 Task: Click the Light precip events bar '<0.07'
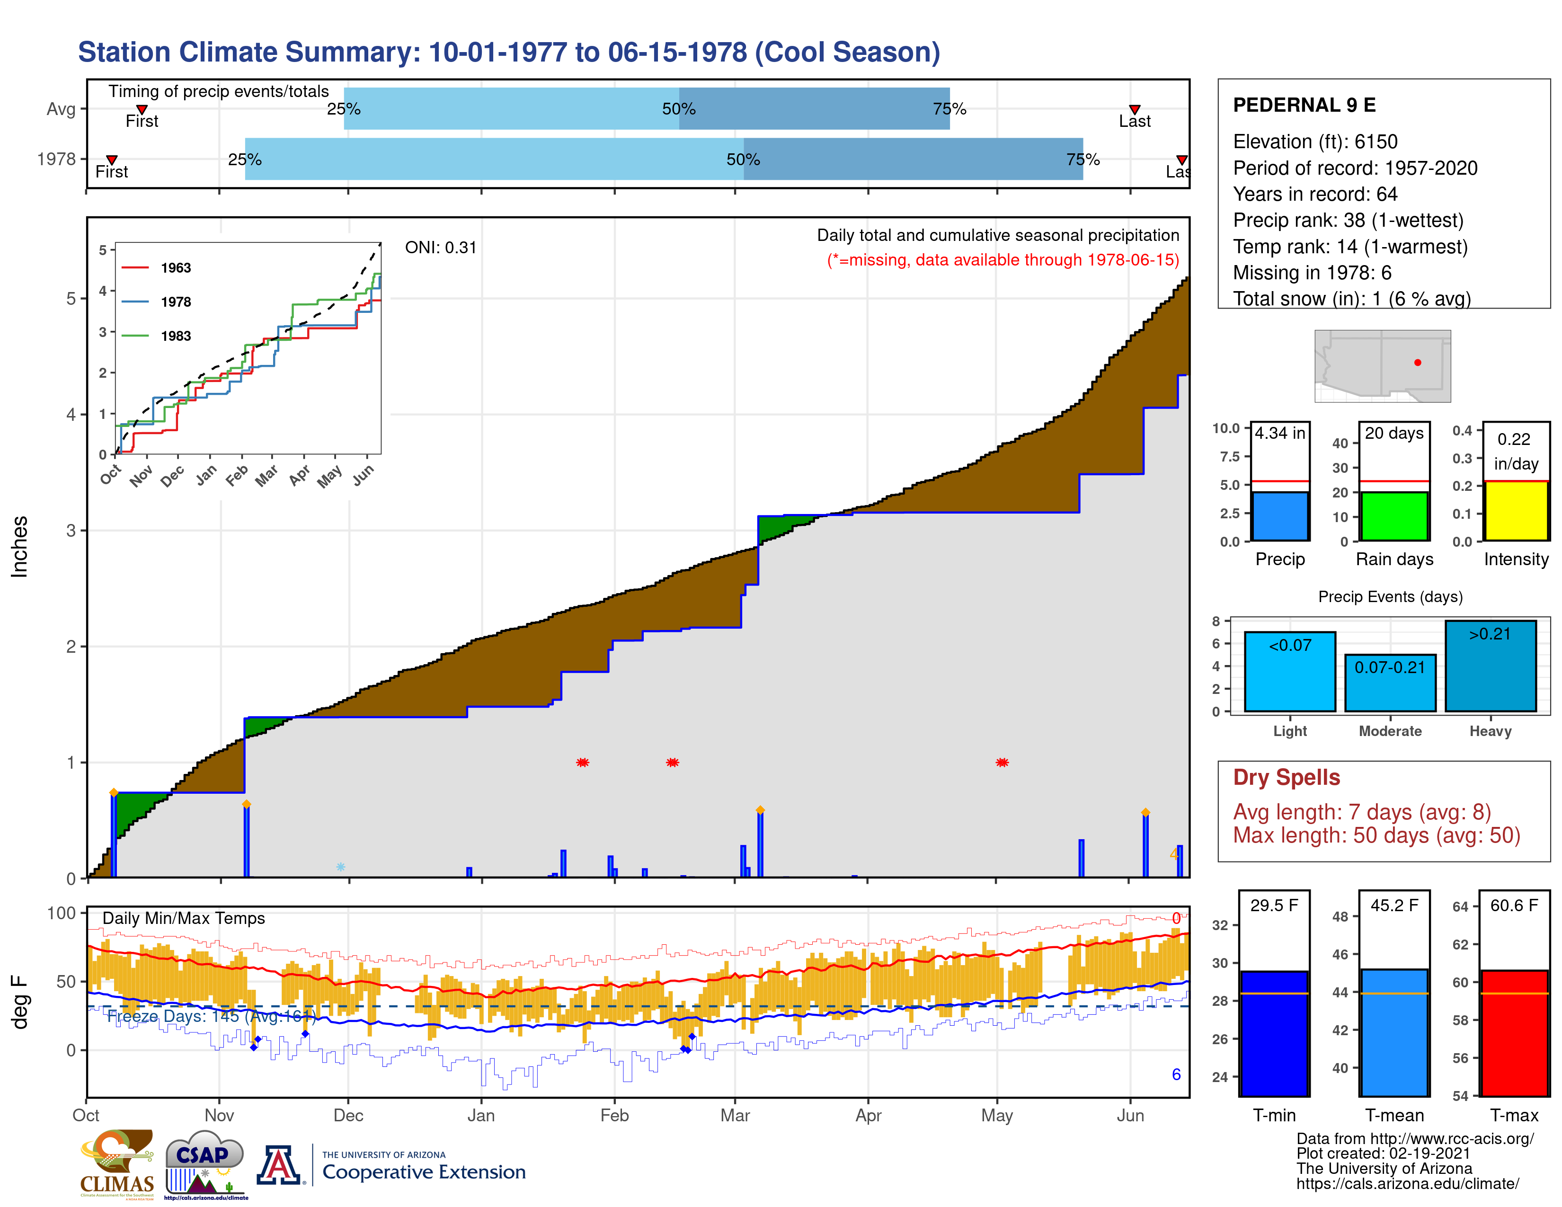pyautogui.click(x=1290, y=672)
